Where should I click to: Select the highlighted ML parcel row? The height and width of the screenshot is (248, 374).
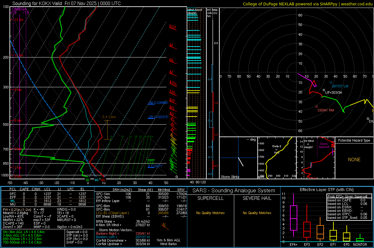[x=47, y=201]
